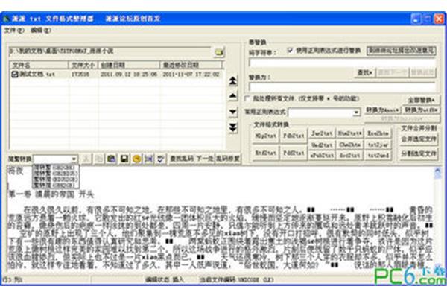This screenshot has width=447, height=298.
Task: Click the heading line 第一卷 清晨的帝国 开头
Action: [51, 194]
